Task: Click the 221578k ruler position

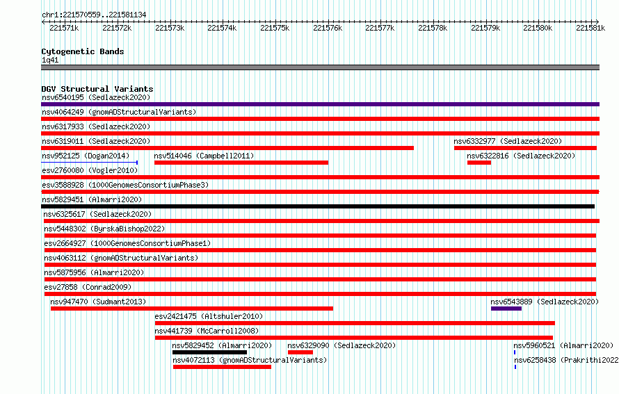Action: click(433, 28)
